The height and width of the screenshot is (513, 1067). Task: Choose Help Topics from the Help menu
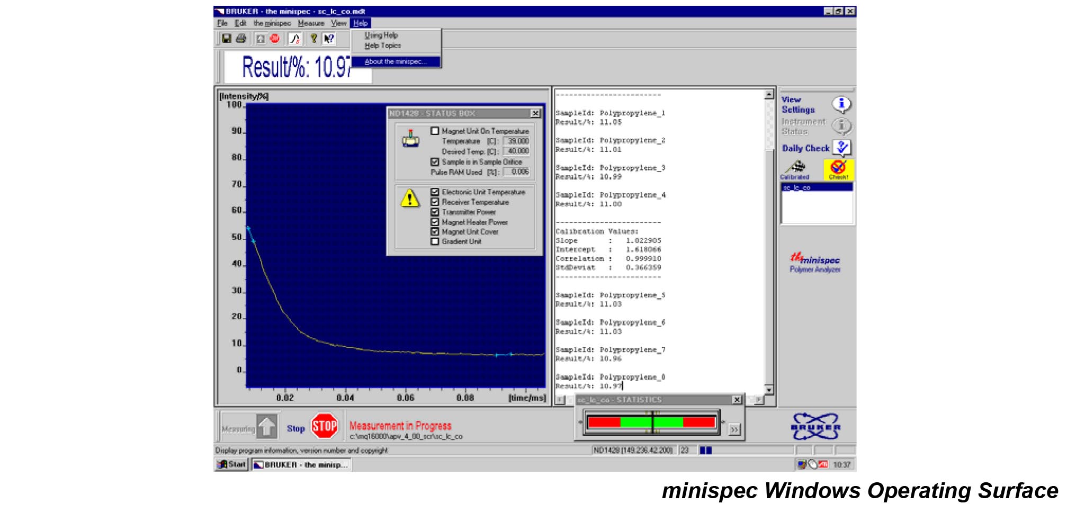point(382,46)
